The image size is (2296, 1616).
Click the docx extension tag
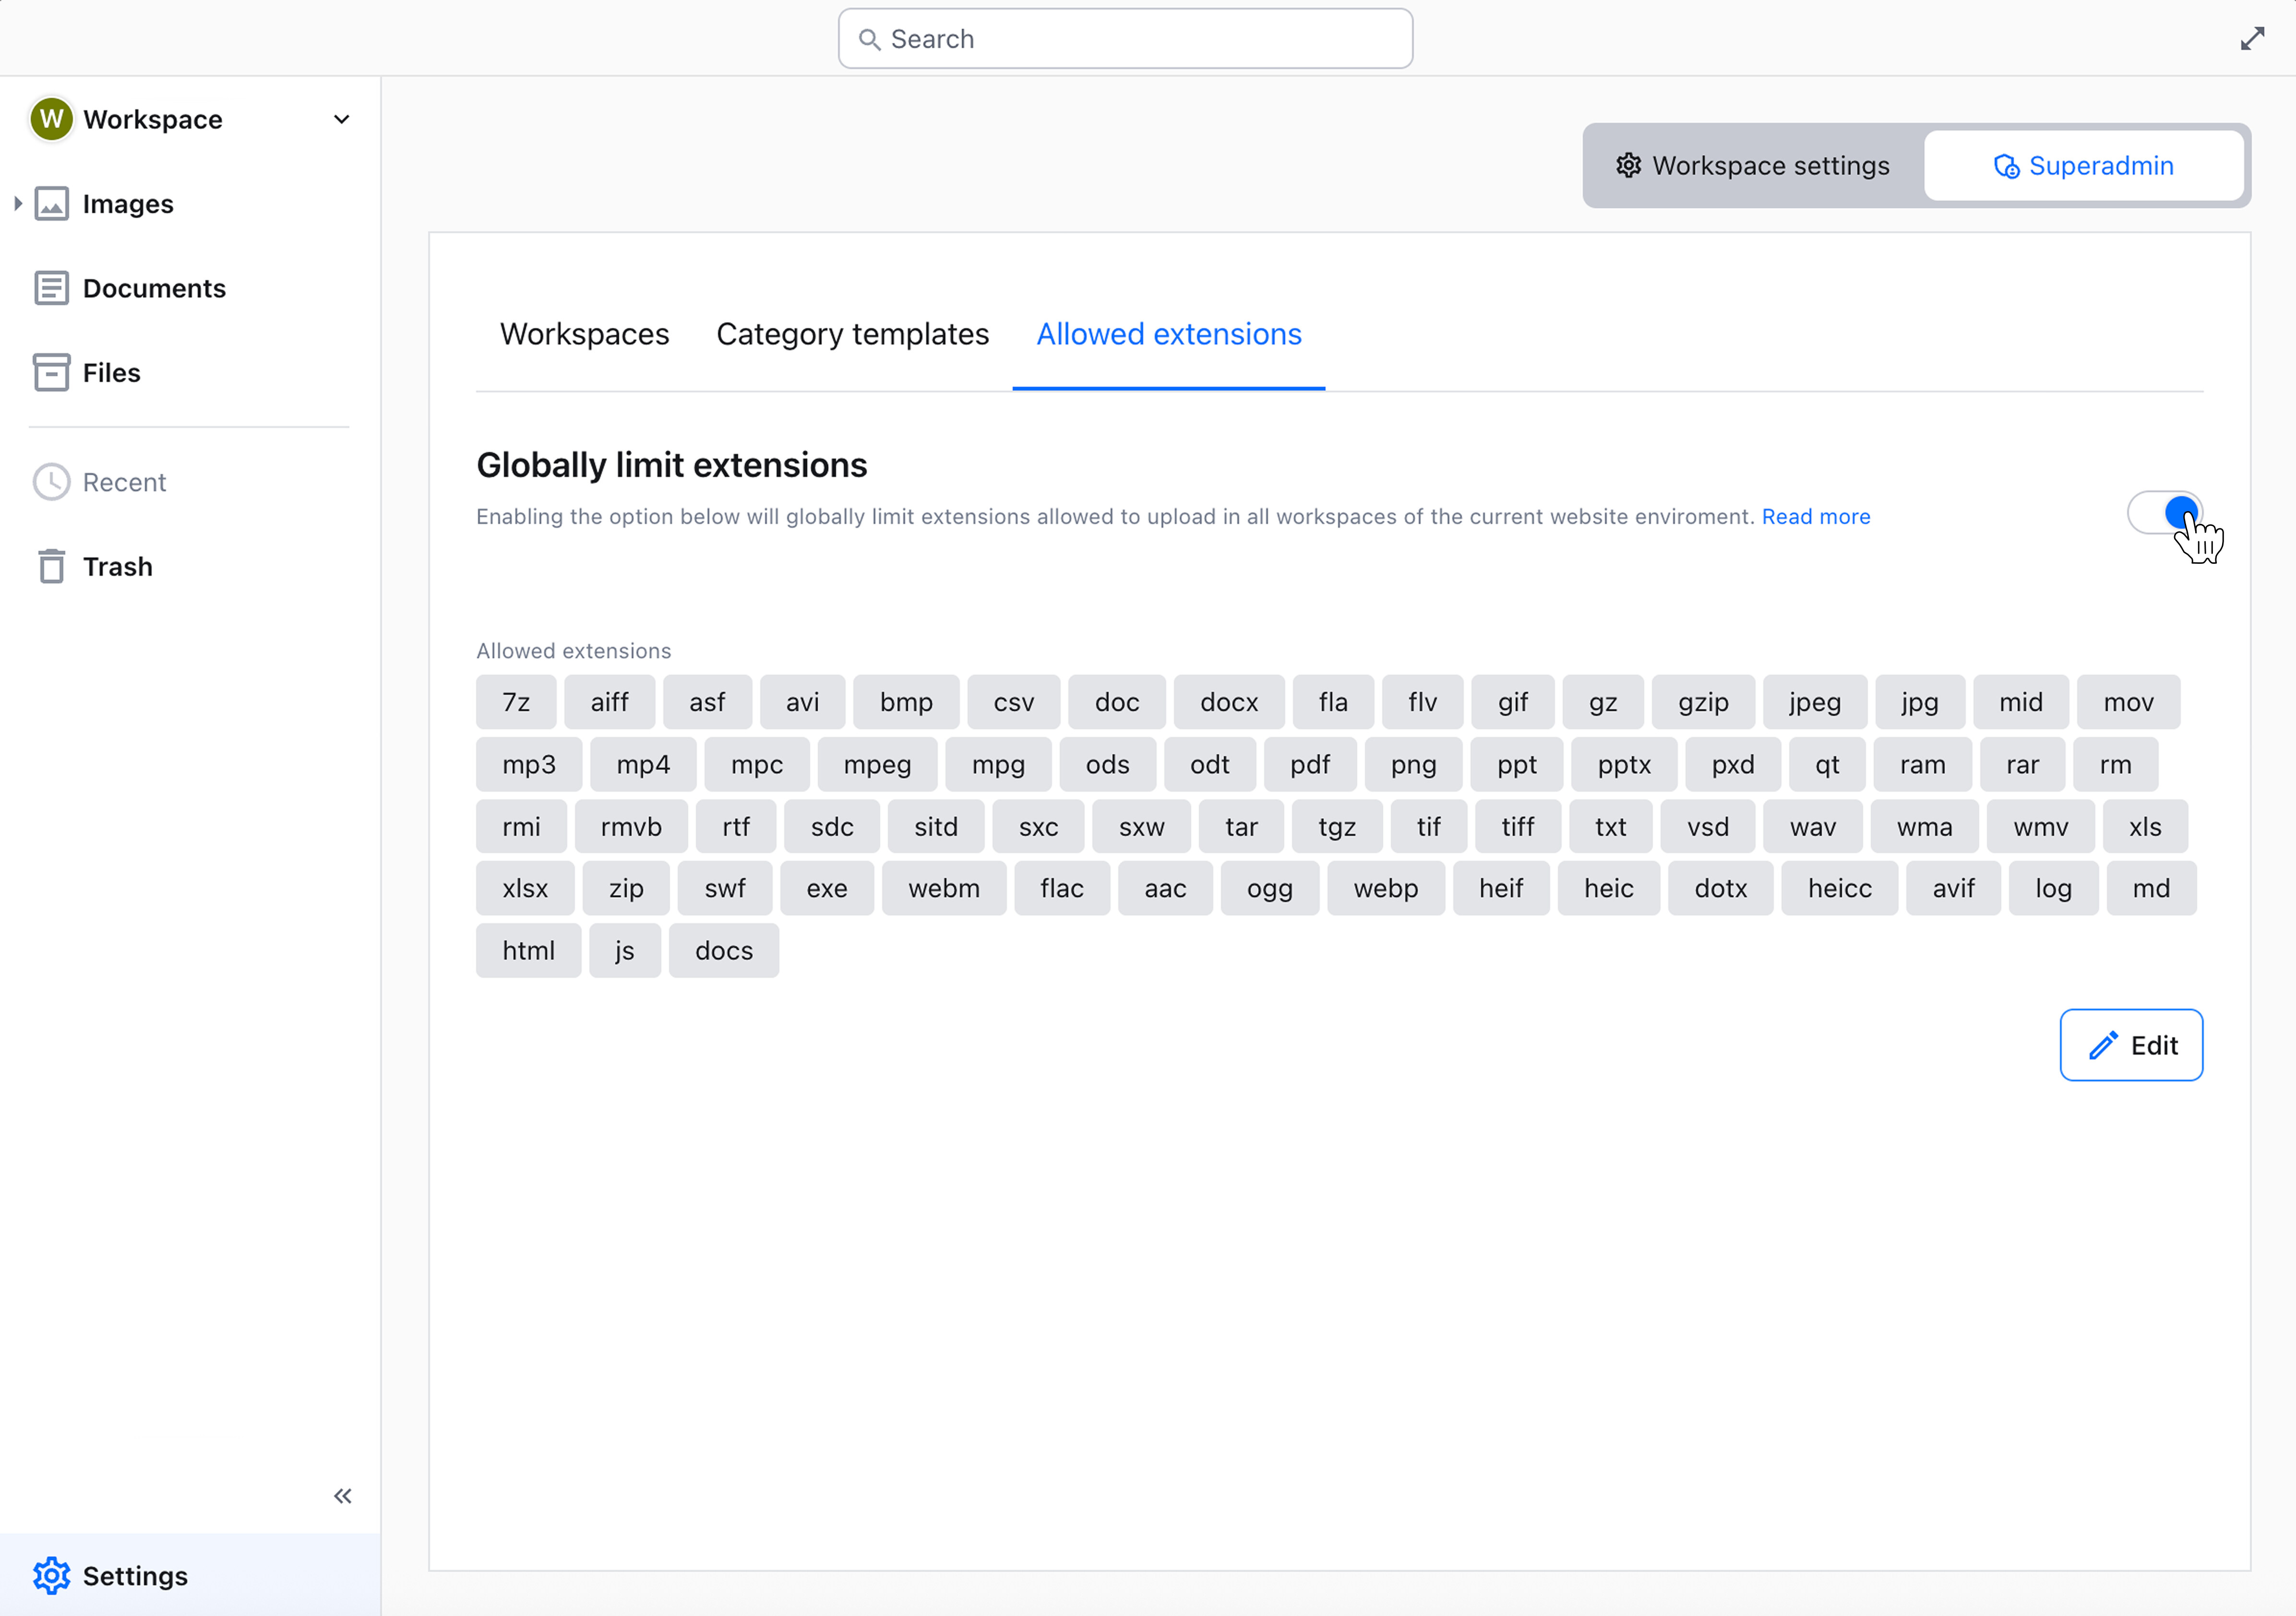pyautogui.click(x=1229, y=702)
